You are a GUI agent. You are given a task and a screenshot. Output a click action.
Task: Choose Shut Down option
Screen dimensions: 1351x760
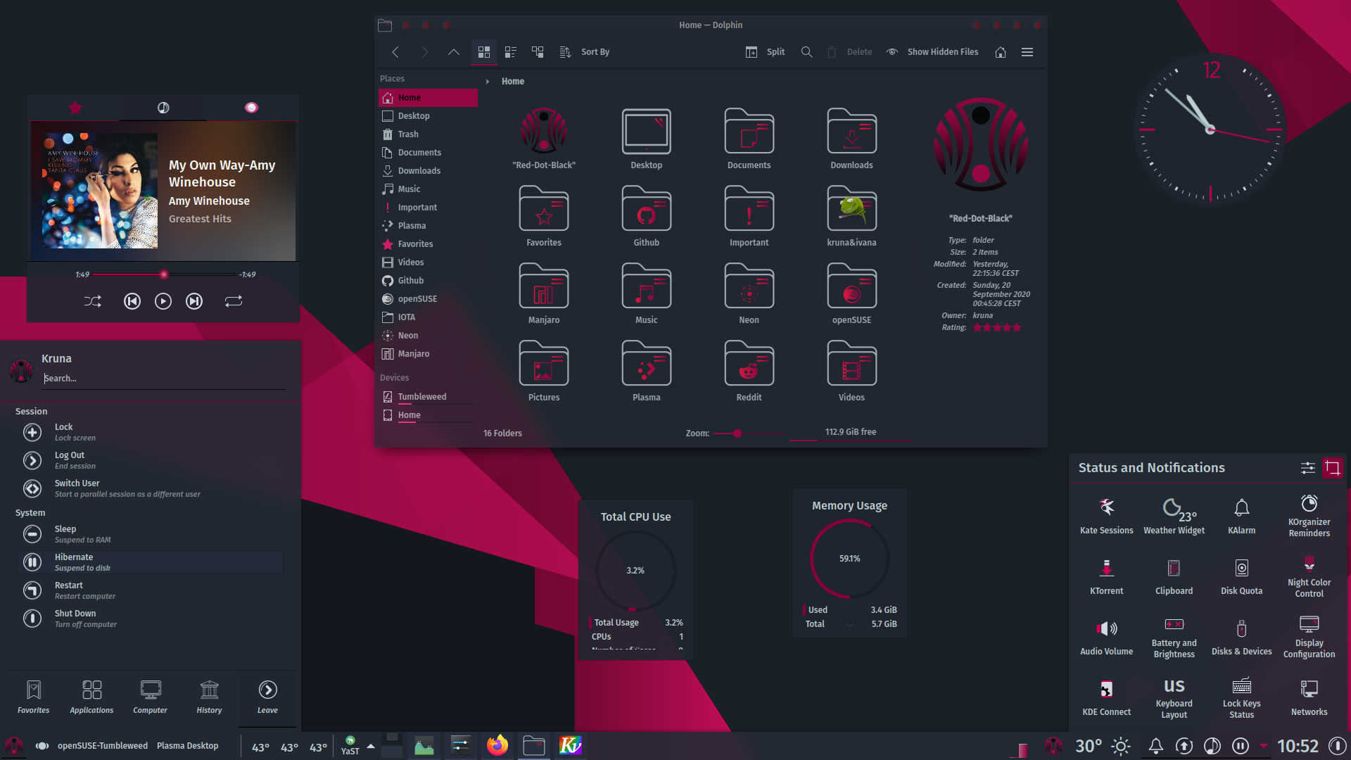151,619
